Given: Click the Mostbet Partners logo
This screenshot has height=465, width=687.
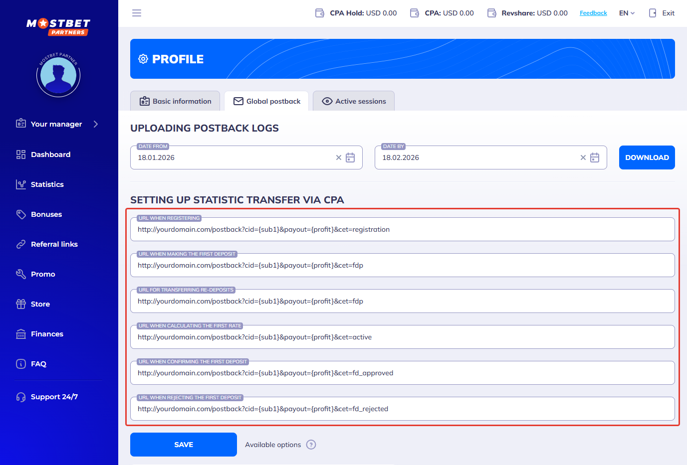Looking at the screenshot, I should [58, 27].
